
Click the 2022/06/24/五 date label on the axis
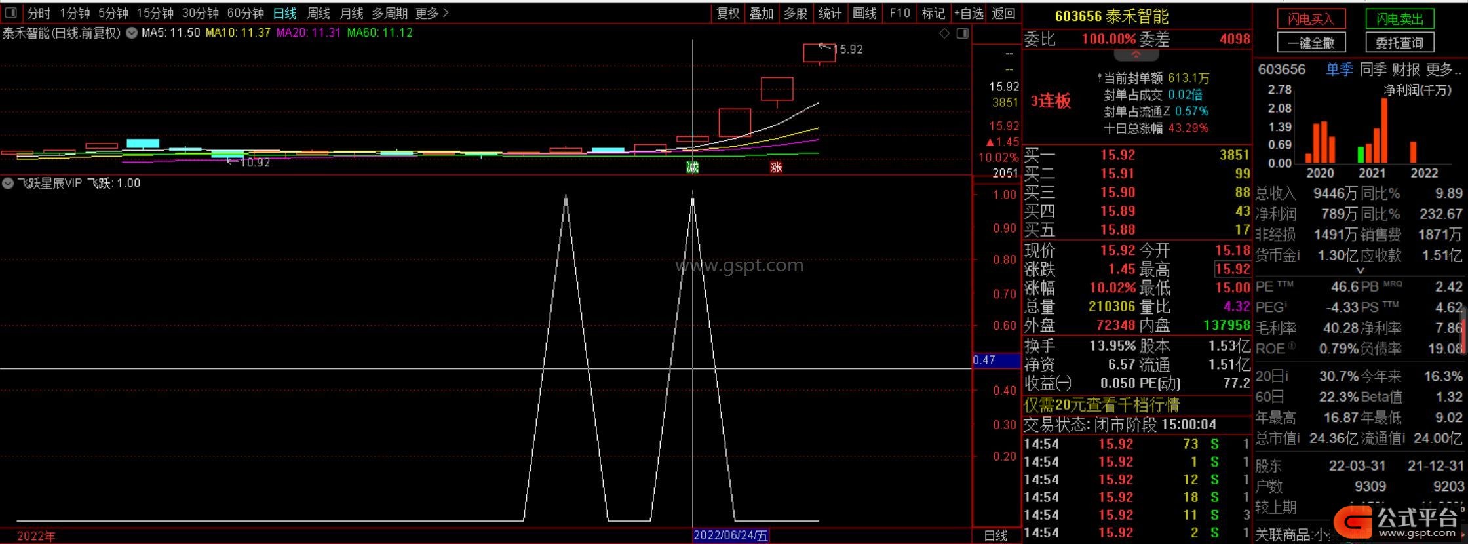tap(730, 535)
